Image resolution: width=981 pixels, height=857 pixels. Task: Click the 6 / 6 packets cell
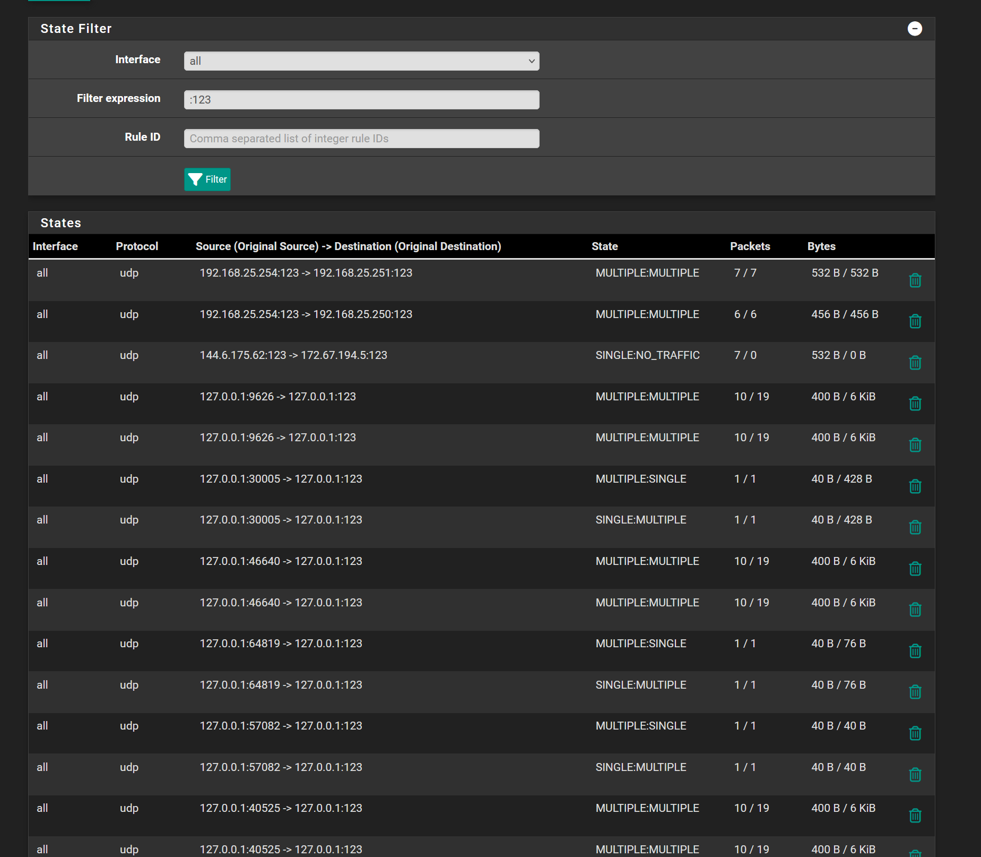click(x=745, y=314)
